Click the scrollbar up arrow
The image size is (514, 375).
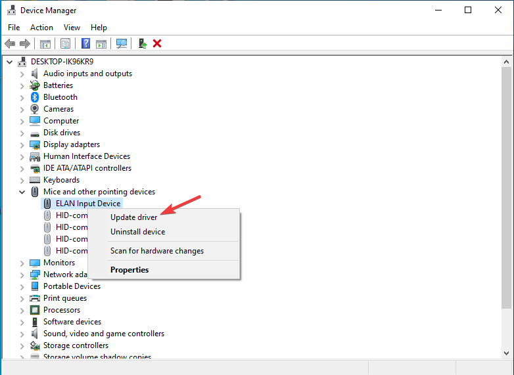point(506,62)
